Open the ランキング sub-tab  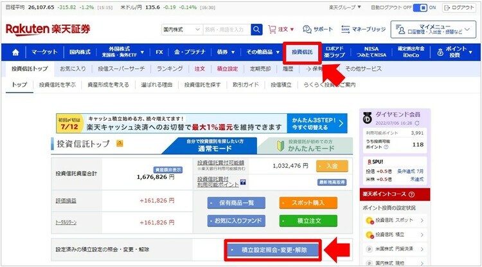170,69
